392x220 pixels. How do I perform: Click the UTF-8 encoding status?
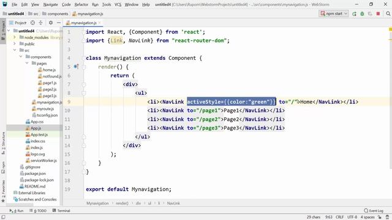pyautogui.click(x=352, y=218)
